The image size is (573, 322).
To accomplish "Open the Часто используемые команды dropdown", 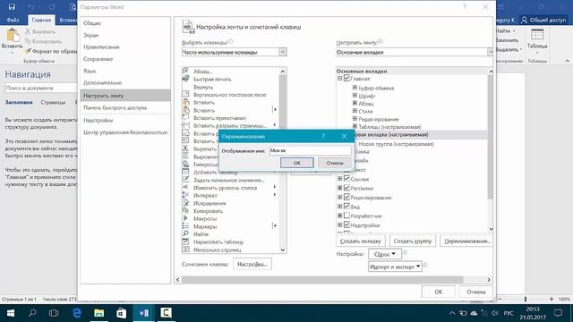I will click(x=234, y=52).
